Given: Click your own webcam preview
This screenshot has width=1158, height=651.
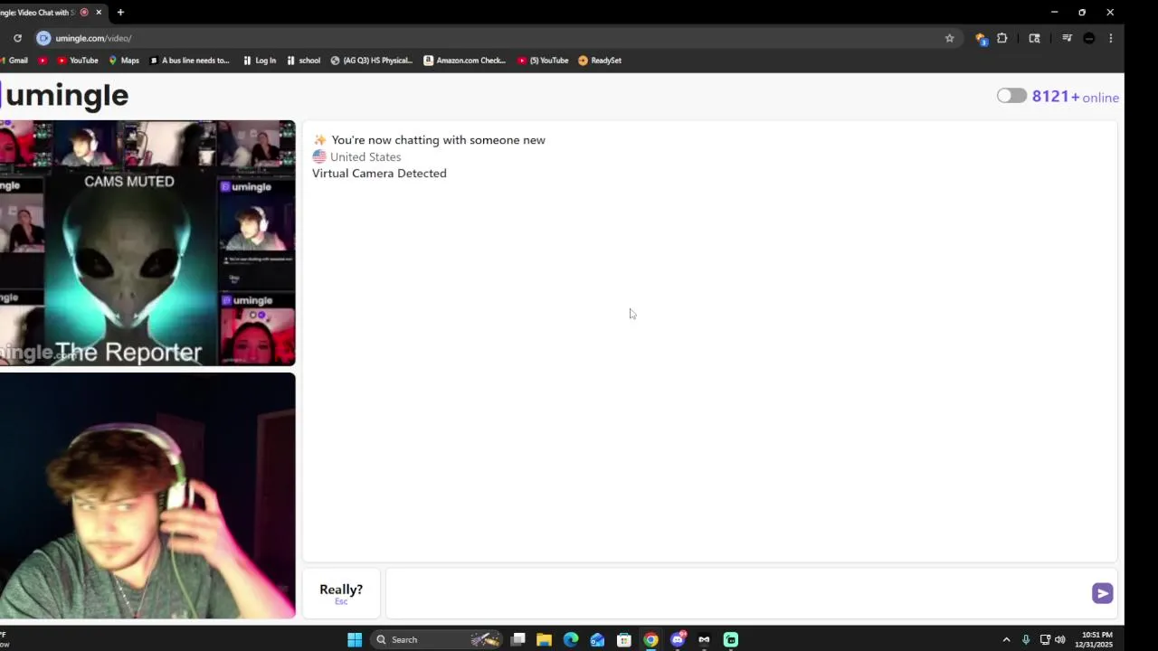Looking at the screenshot, I should (147, 495).
